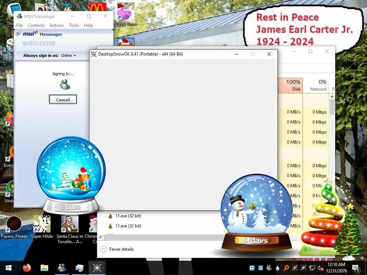The width and height of the screenshot is (367, 275).
Task: Sort Task Manager by the Network column
Action: click(315, 85)
